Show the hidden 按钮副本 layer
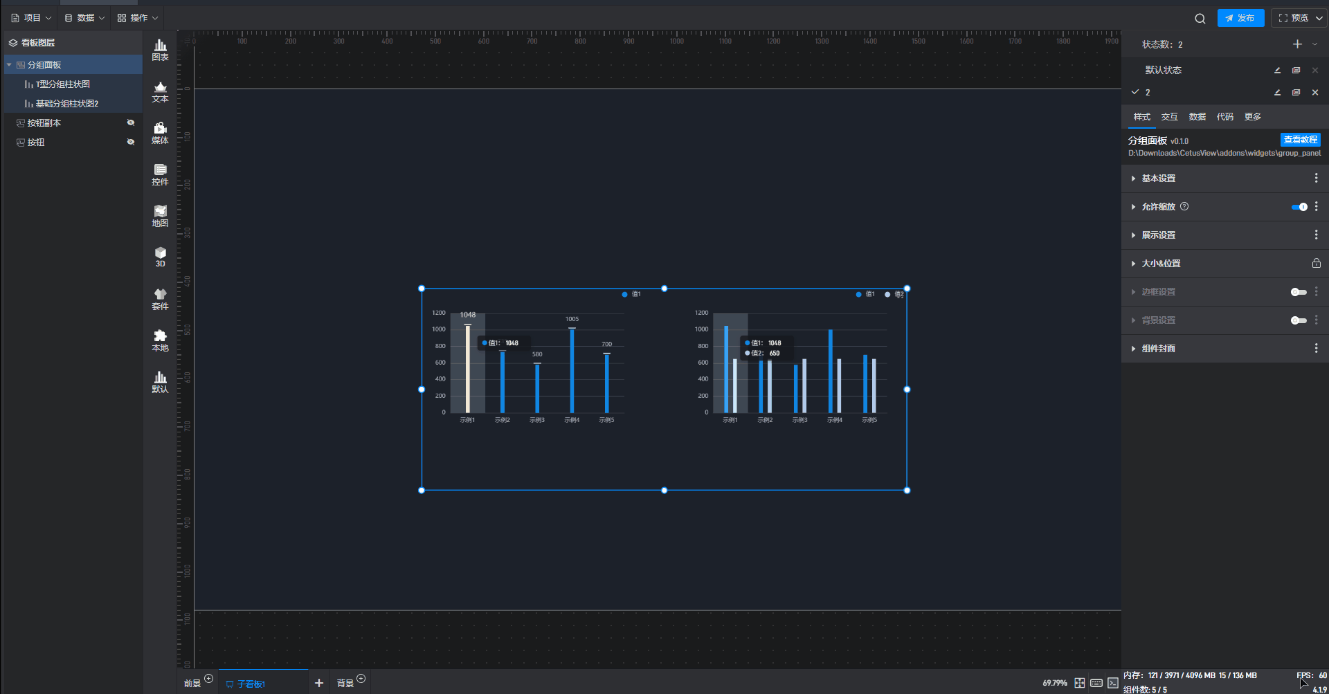The height and width of the screenshot is (694, 1329). tap(130, 122)
